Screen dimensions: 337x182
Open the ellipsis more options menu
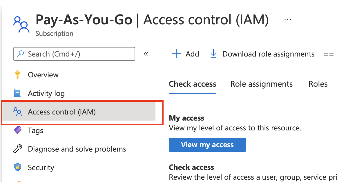tap(287, 20)
